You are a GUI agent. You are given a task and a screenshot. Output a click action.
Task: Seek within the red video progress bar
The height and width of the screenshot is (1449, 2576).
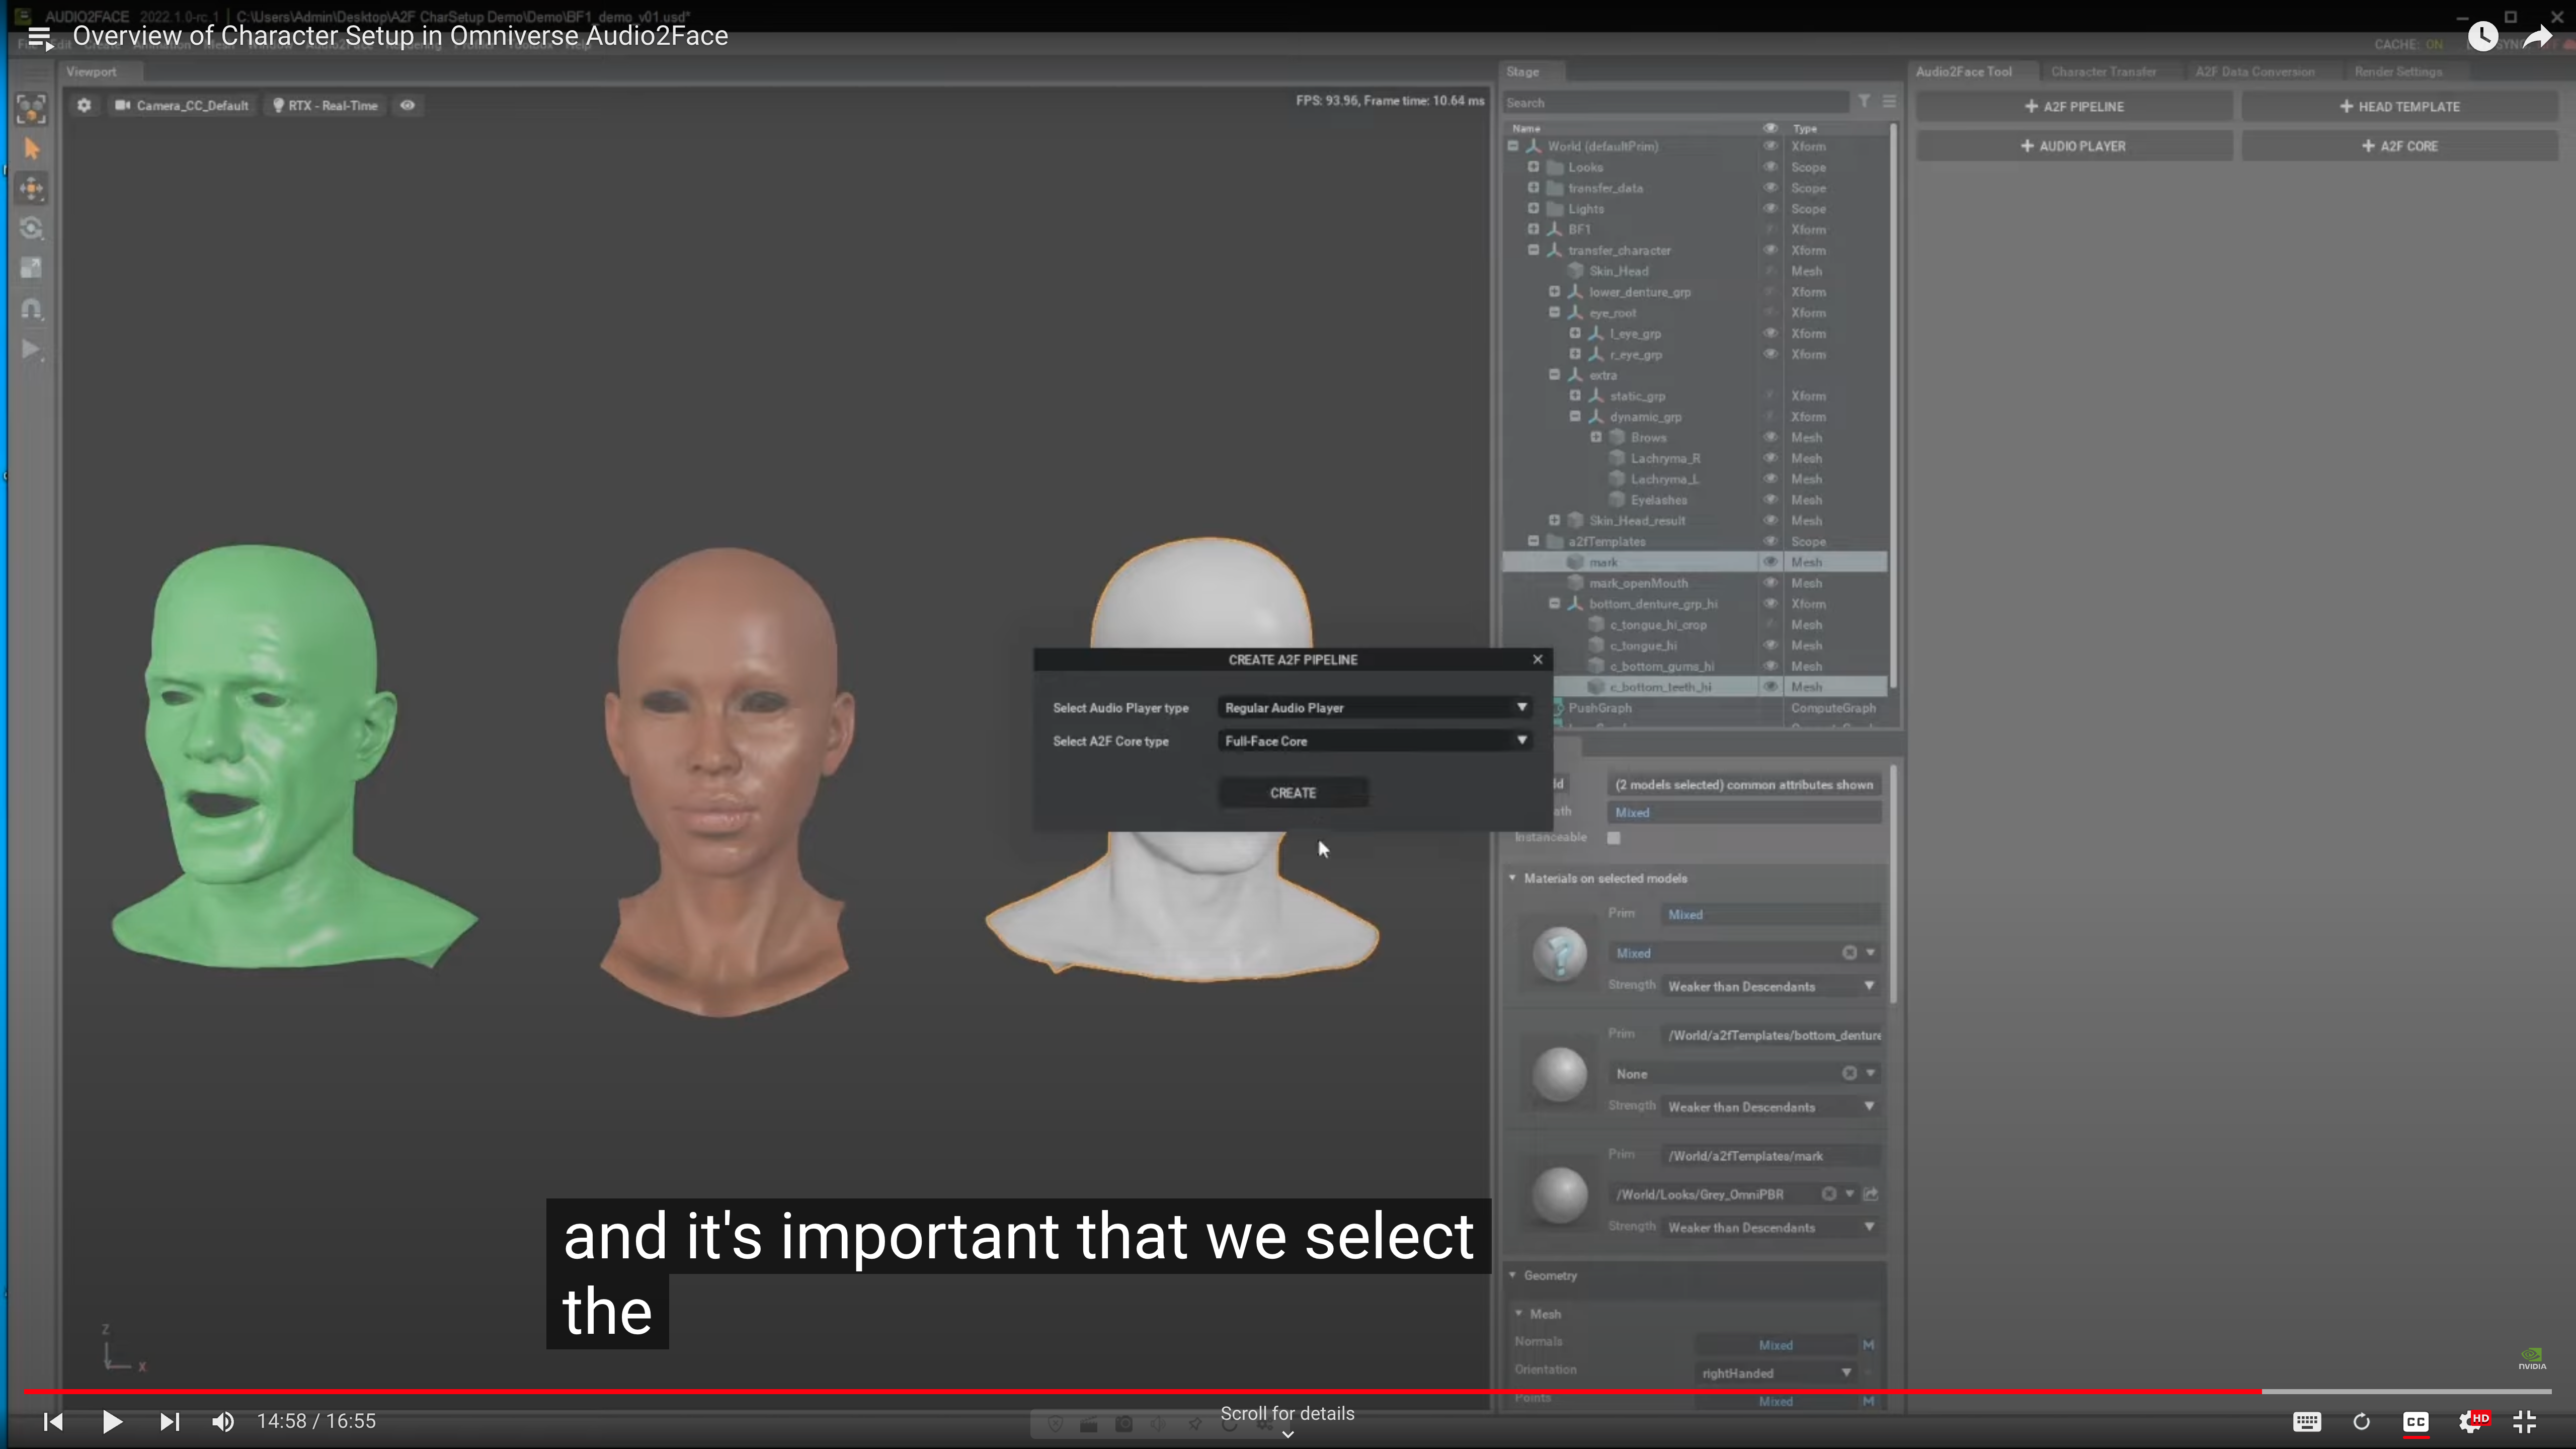click(x=1200, y=1391)
